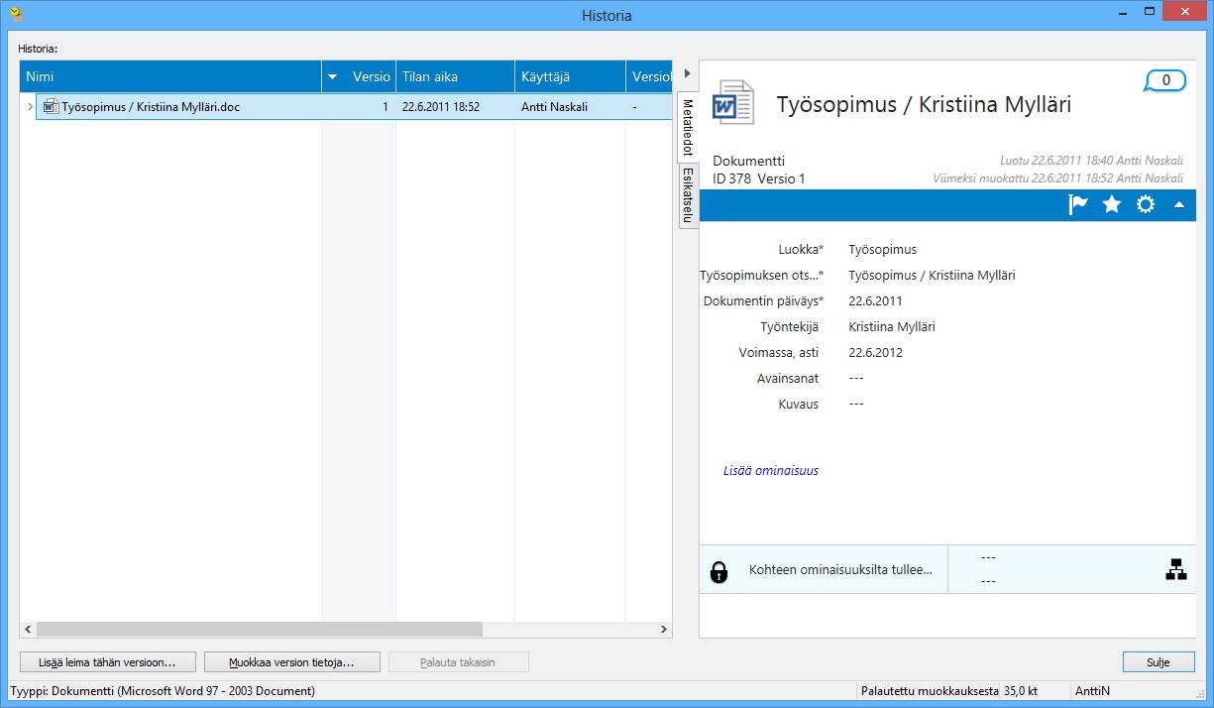
Task: Click the Kuvaus empty value field
Action: [857, 404]
